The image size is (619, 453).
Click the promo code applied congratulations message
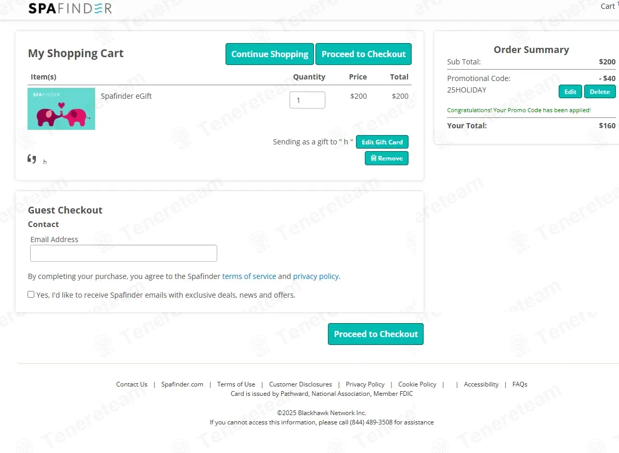pos(519,110)
